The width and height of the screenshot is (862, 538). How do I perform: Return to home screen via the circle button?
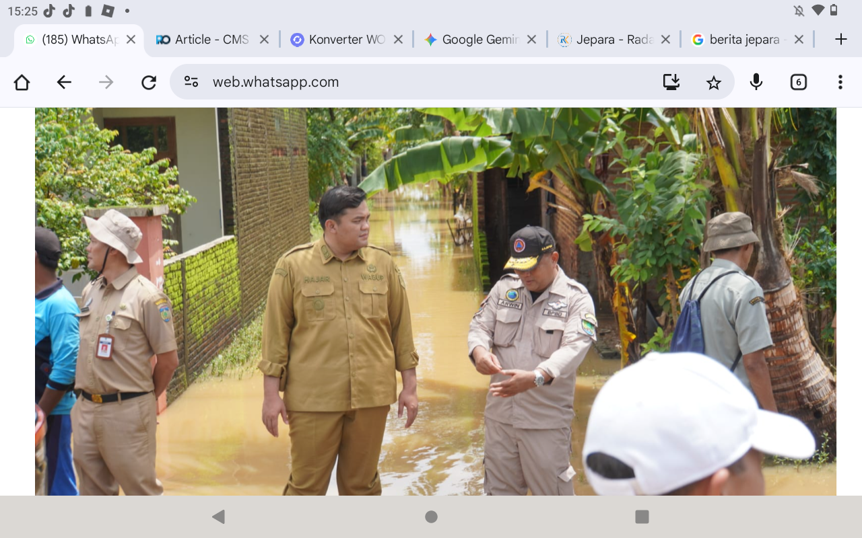pyautogui.click(x=430, y=516)
